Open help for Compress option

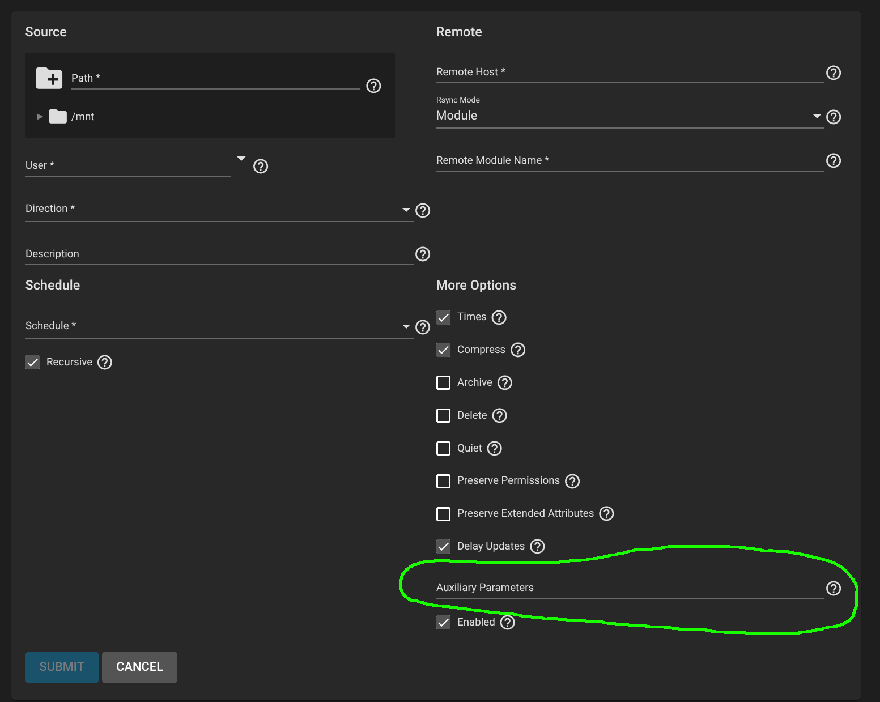[518, 350]
